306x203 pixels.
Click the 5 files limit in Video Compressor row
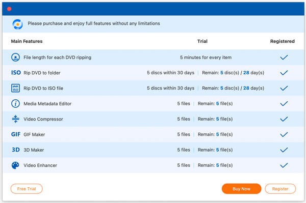pos(184,119)
